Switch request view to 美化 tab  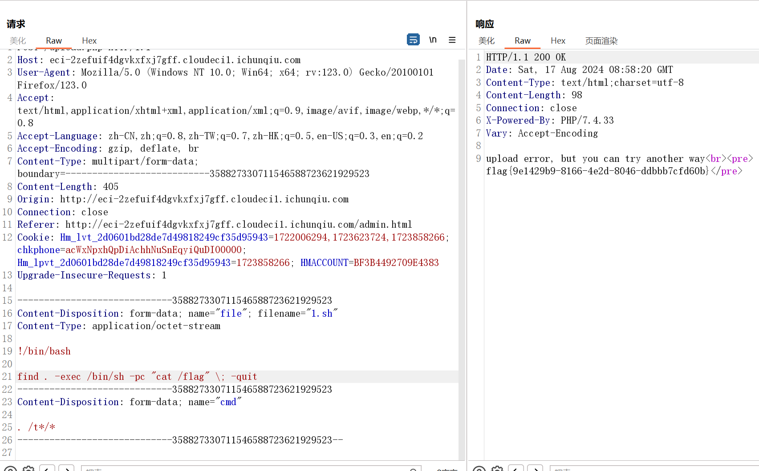click(18, 40)
